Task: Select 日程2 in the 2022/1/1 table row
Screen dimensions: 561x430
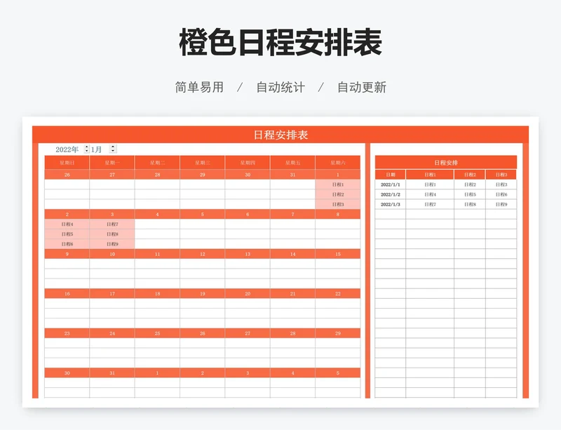Action: click(x=470, y=184)
